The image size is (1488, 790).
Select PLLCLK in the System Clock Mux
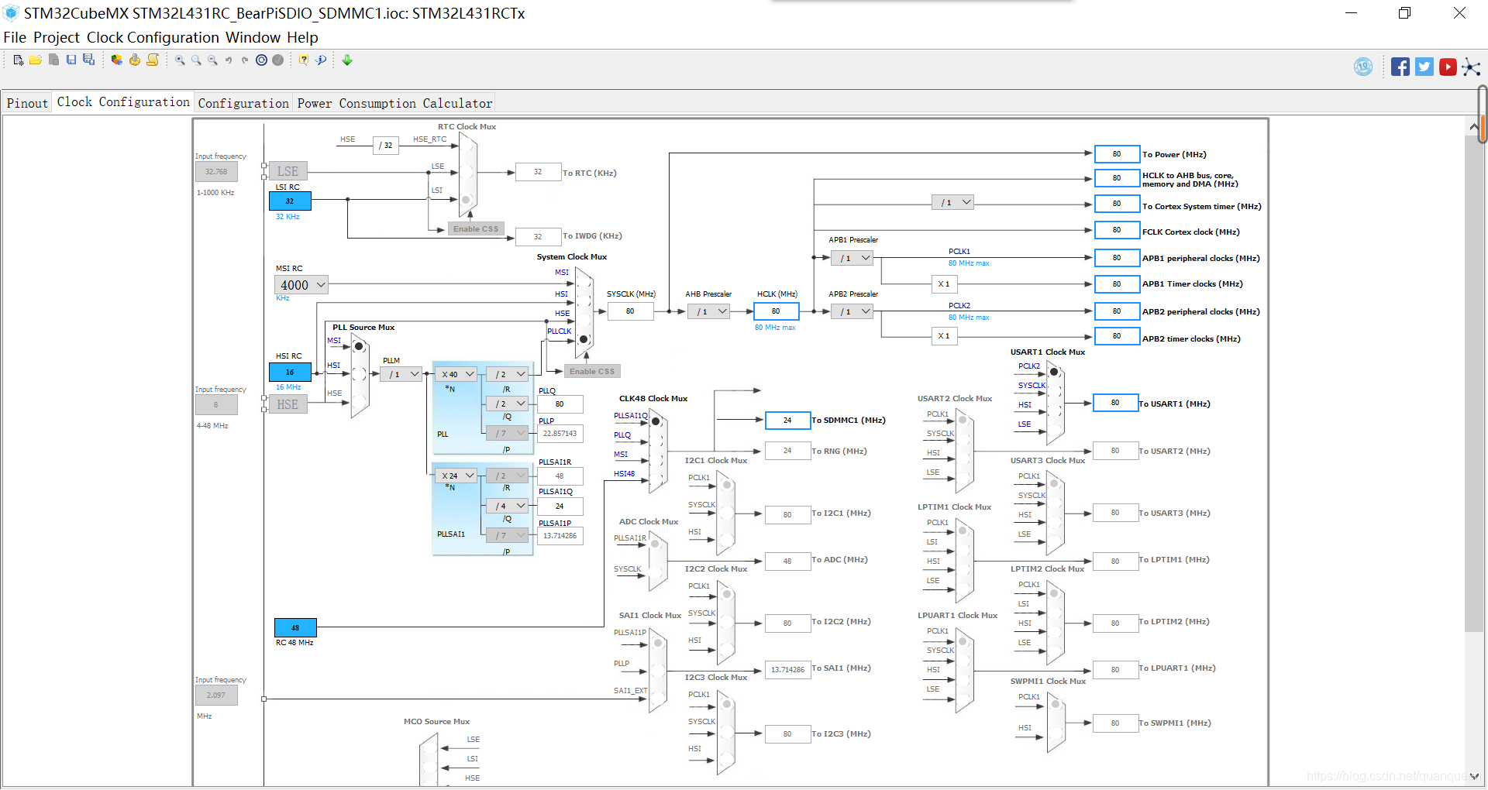(x=584, y=339)
